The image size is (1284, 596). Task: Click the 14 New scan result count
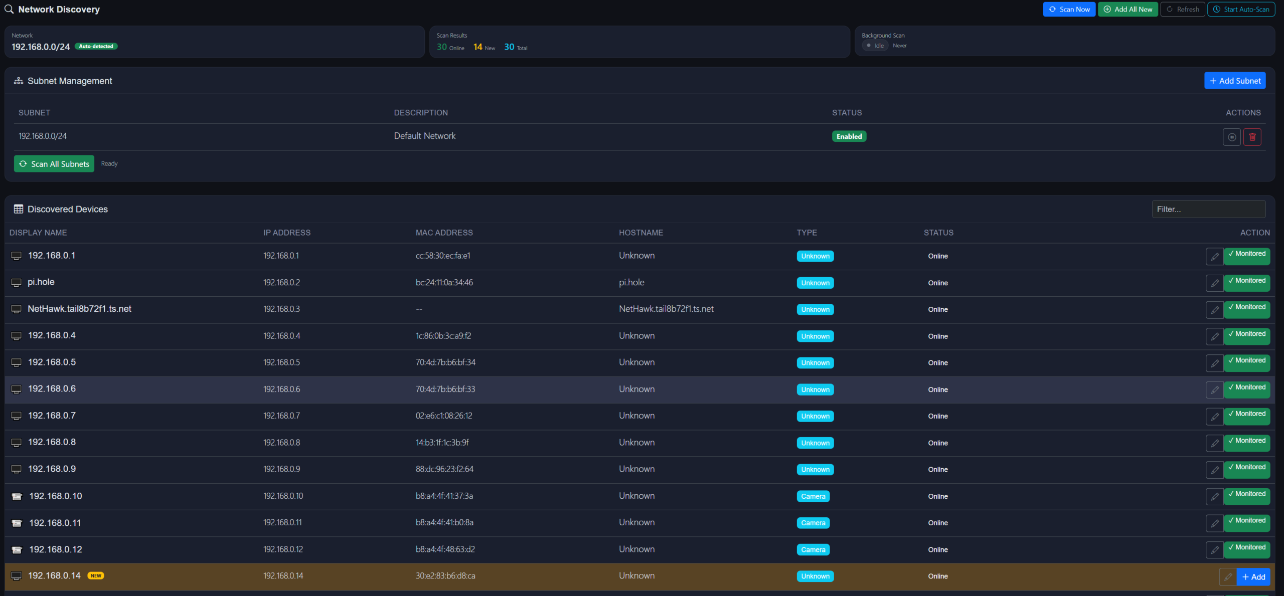(484, 47)
